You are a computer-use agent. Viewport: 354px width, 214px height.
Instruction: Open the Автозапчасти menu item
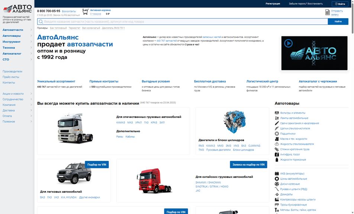point(13,30)
